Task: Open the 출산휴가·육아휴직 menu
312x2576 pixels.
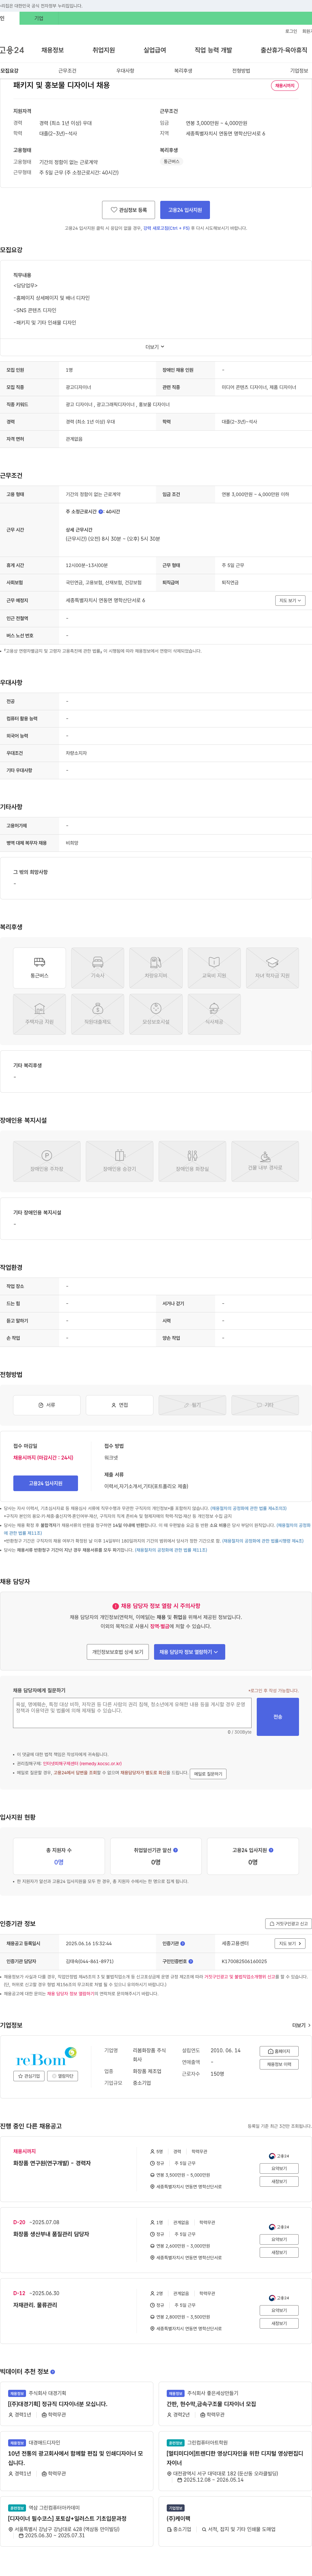Action: [x=284, y=50]
